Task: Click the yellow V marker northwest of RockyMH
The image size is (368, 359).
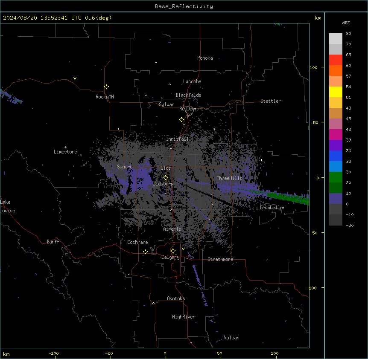Action: (x=75, y=78)
